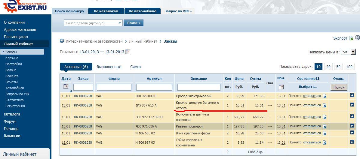Viewport: 360px width, 159px height.
Task: Open the Выбрать... status filter
Action: point(308,87)
